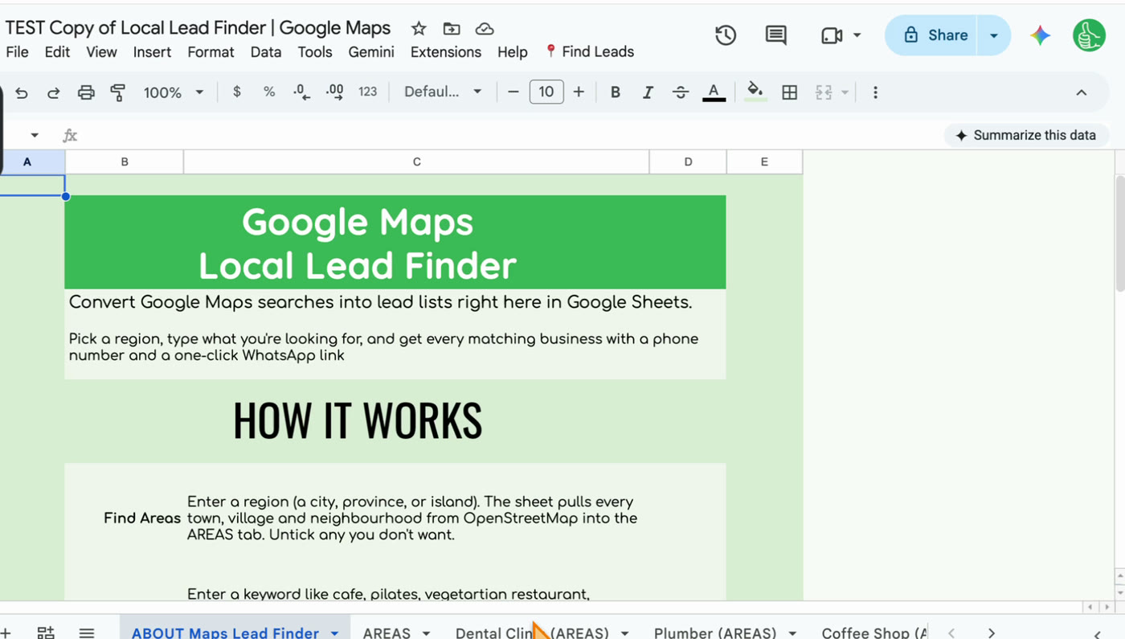Toggle italic formatting
The image size is (1125, 639).
[648, 92]
